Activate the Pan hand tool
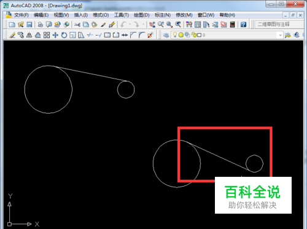307x229 pixels. coord(152,25)
